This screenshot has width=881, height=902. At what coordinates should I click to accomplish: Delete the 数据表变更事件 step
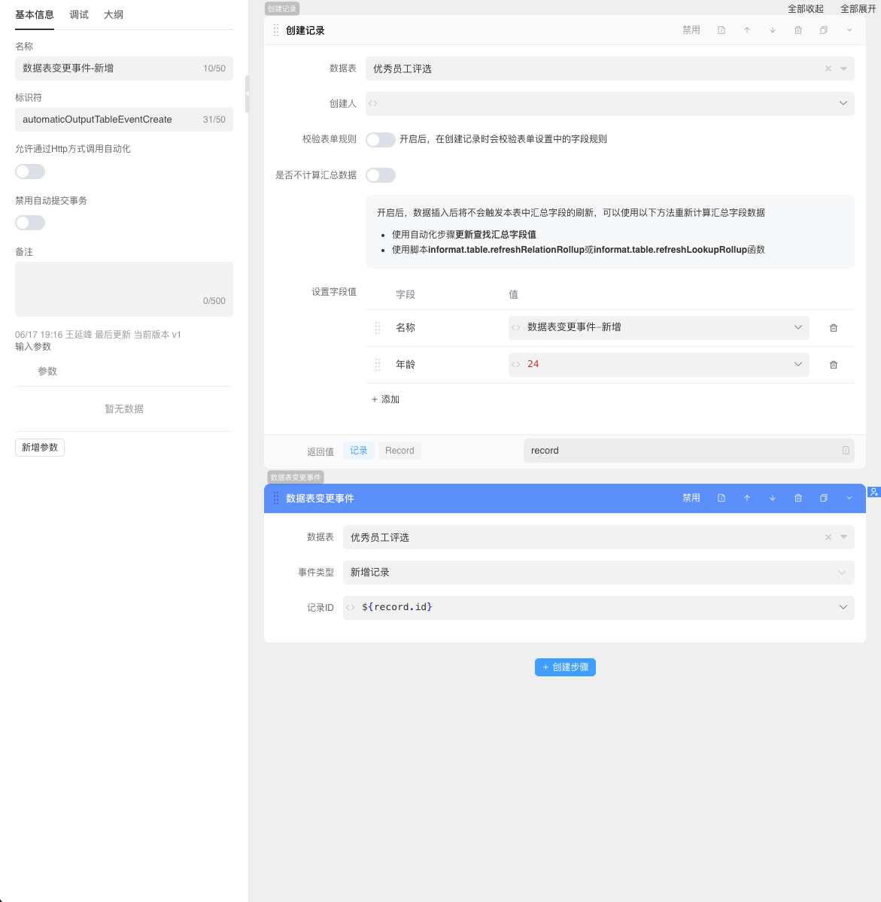pos(798,497)
